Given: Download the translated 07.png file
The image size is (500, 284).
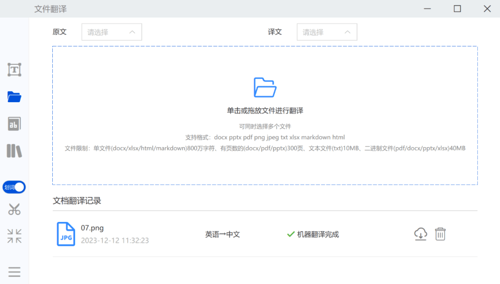Looking at the screenshot, I should point(420,234).
